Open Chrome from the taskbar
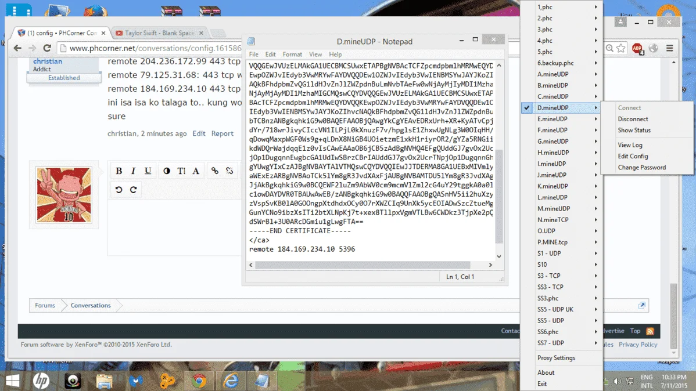696x391 pixels. pos(199,381)
